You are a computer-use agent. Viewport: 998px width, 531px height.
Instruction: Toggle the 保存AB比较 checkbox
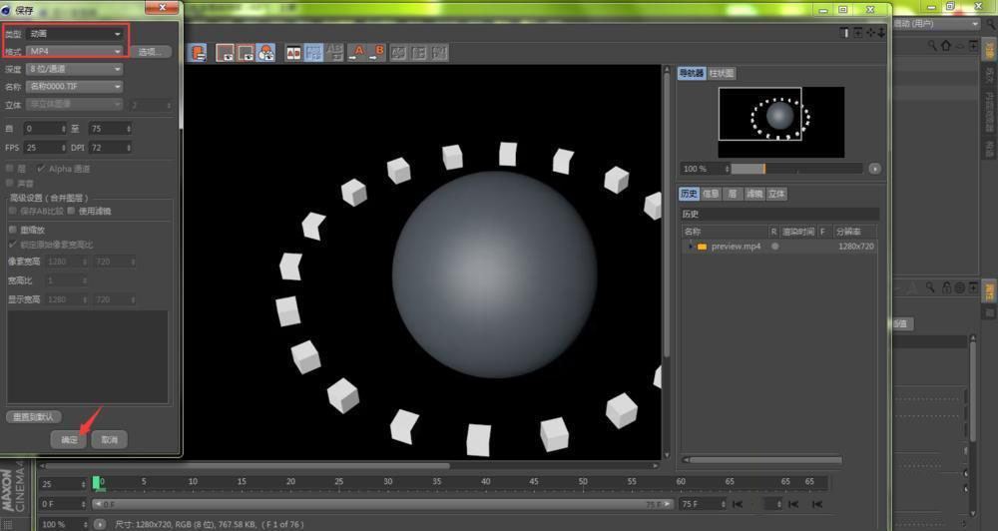click(x=12, y=211)
